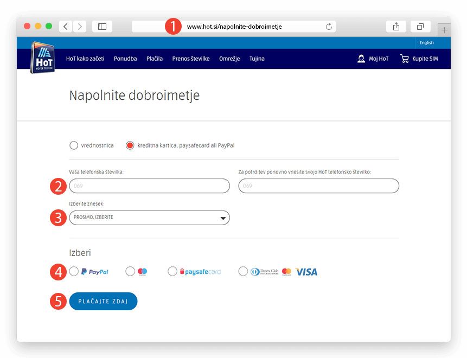Click the Maestro card logo
The width and height of the screenshot is (467, 358).
(x=142, y=272)
